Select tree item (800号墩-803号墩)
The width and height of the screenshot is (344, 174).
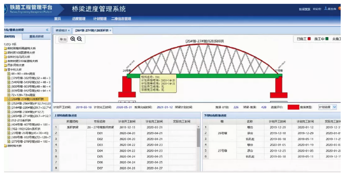(x=29, y=86)
